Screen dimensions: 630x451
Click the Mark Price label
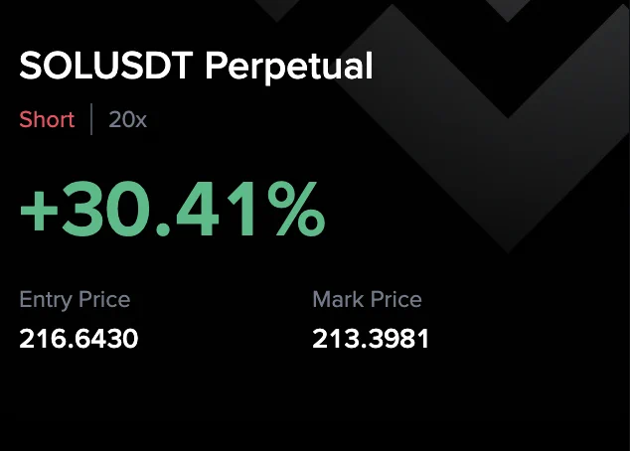pyautogui.click(x=368, y=300)
